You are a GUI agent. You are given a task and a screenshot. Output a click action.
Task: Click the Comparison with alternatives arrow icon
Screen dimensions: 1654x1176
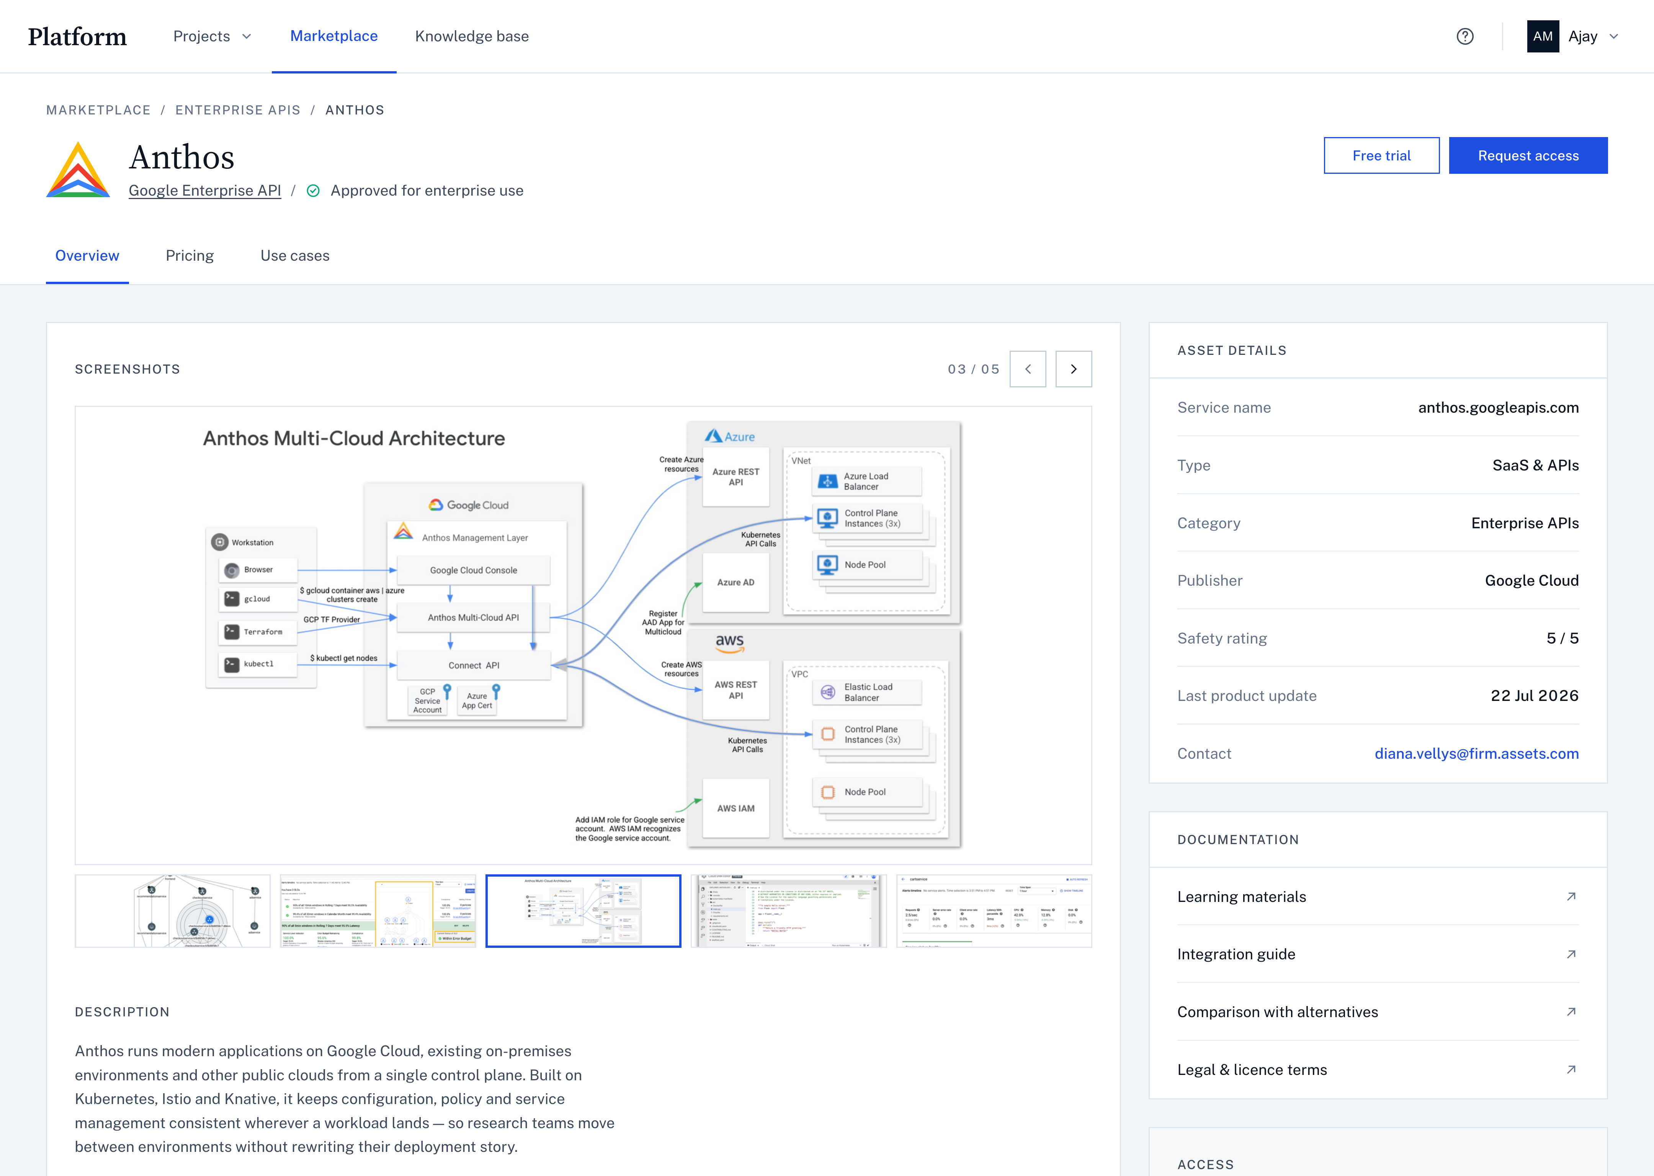click(x=1571, y=1012)
